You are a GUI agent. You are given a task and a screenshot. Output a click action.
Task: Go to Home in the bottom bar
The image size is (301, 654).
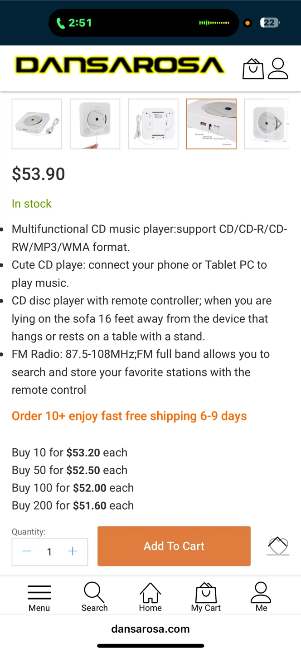(150, 597)
